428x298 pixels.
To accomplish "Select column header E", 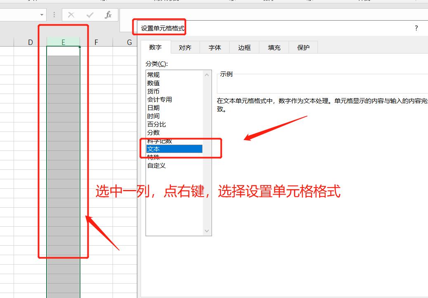I will pyautogui.click(x=63, y=42).
